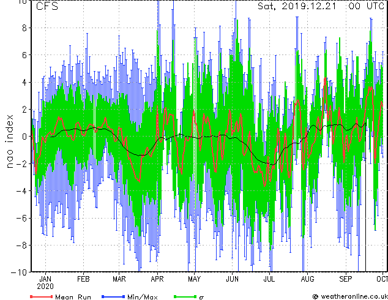Click the JUN month label
The width and height of the screenshot is (388, 300).
pyautogui.click(x=233, y=279)
